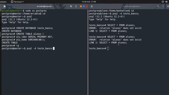Click the orange window button of master terminal
This screenshot has height=95, width=169.
[81, 6]
